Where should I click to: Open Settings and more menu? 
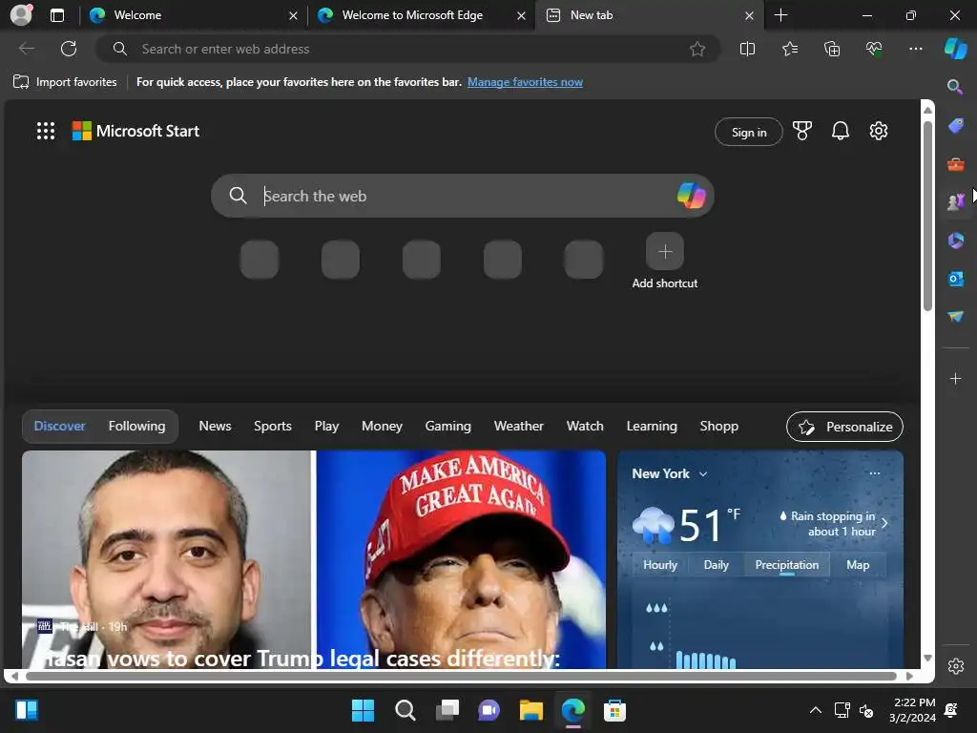[915, 49]
